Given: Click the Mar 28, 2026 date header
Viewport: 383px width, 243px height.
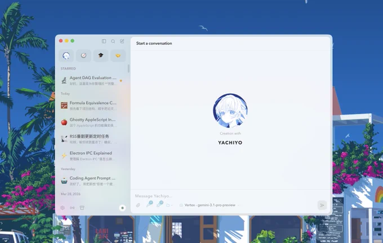Looking at the screenshot, I should coord(70,194).
